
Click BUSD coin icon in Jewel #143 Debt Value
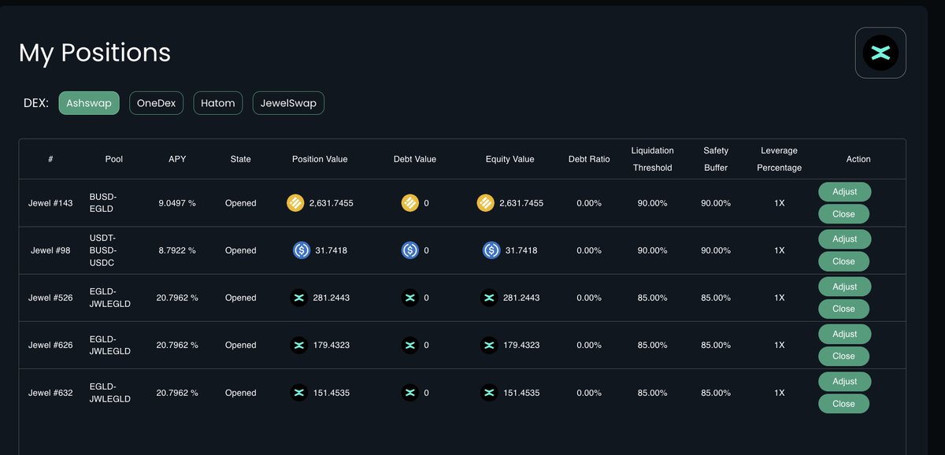coord(409,203)
